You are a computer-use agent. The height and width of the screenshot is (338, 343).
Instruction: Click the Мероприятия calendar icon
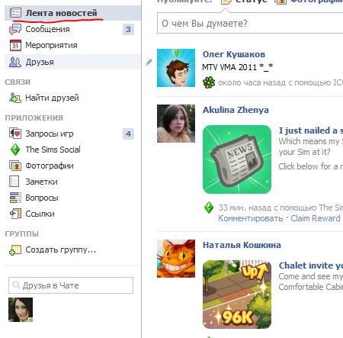tap(15, 45)
